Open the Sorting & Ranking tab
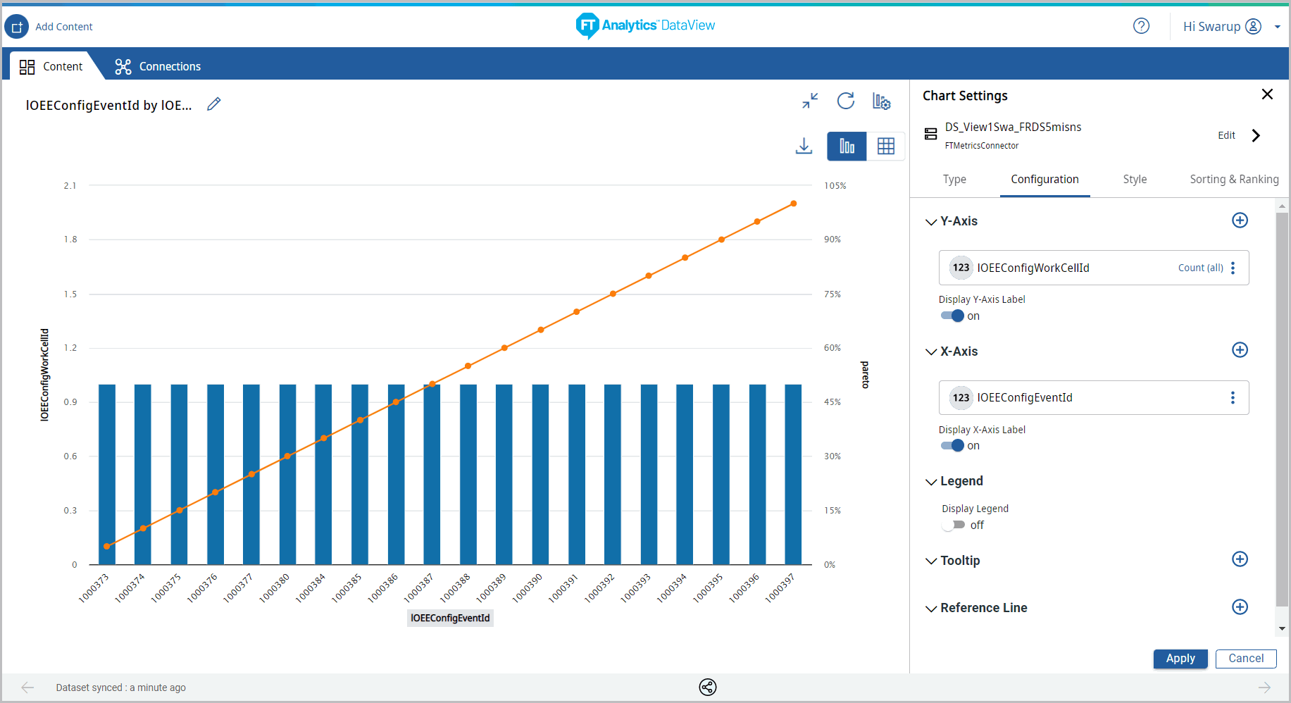The image size is (1291, 703). click(x=1234, y=180)
